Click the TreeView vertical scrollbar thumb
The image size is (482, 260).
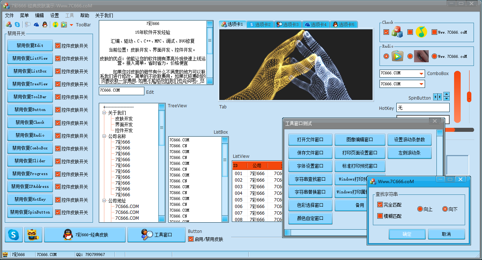point(162,127)
